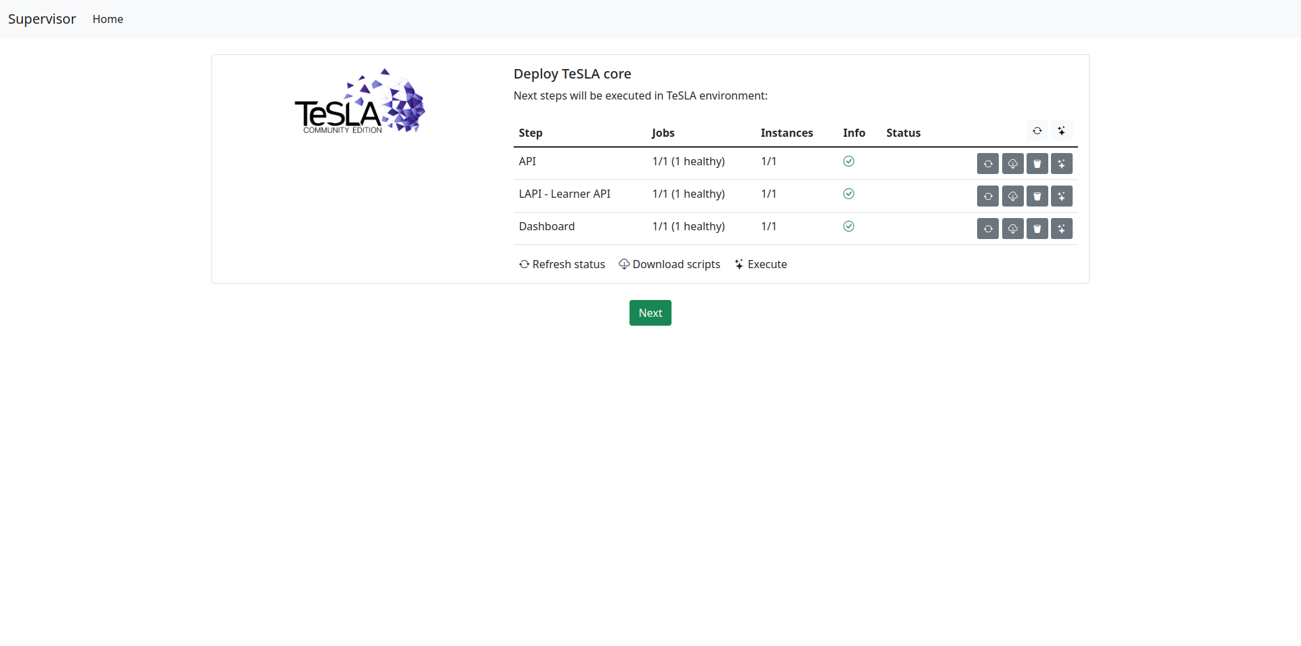Click the refresh-all icon in the table header
Viewport: 1301px width, 646px height.
(x=1037, y=131)
